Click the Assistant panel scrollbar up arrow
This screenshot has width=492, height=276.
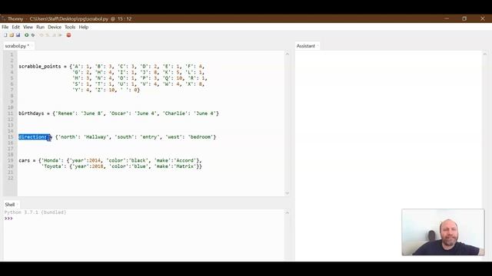(485, 54)
